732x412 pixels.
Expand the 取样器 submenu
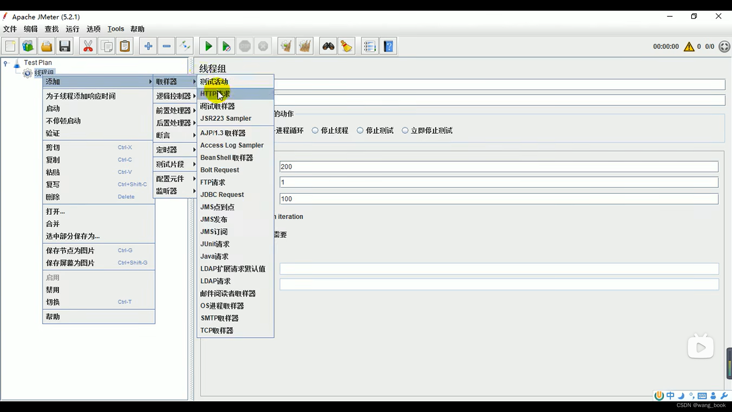(x=175, y=82)
